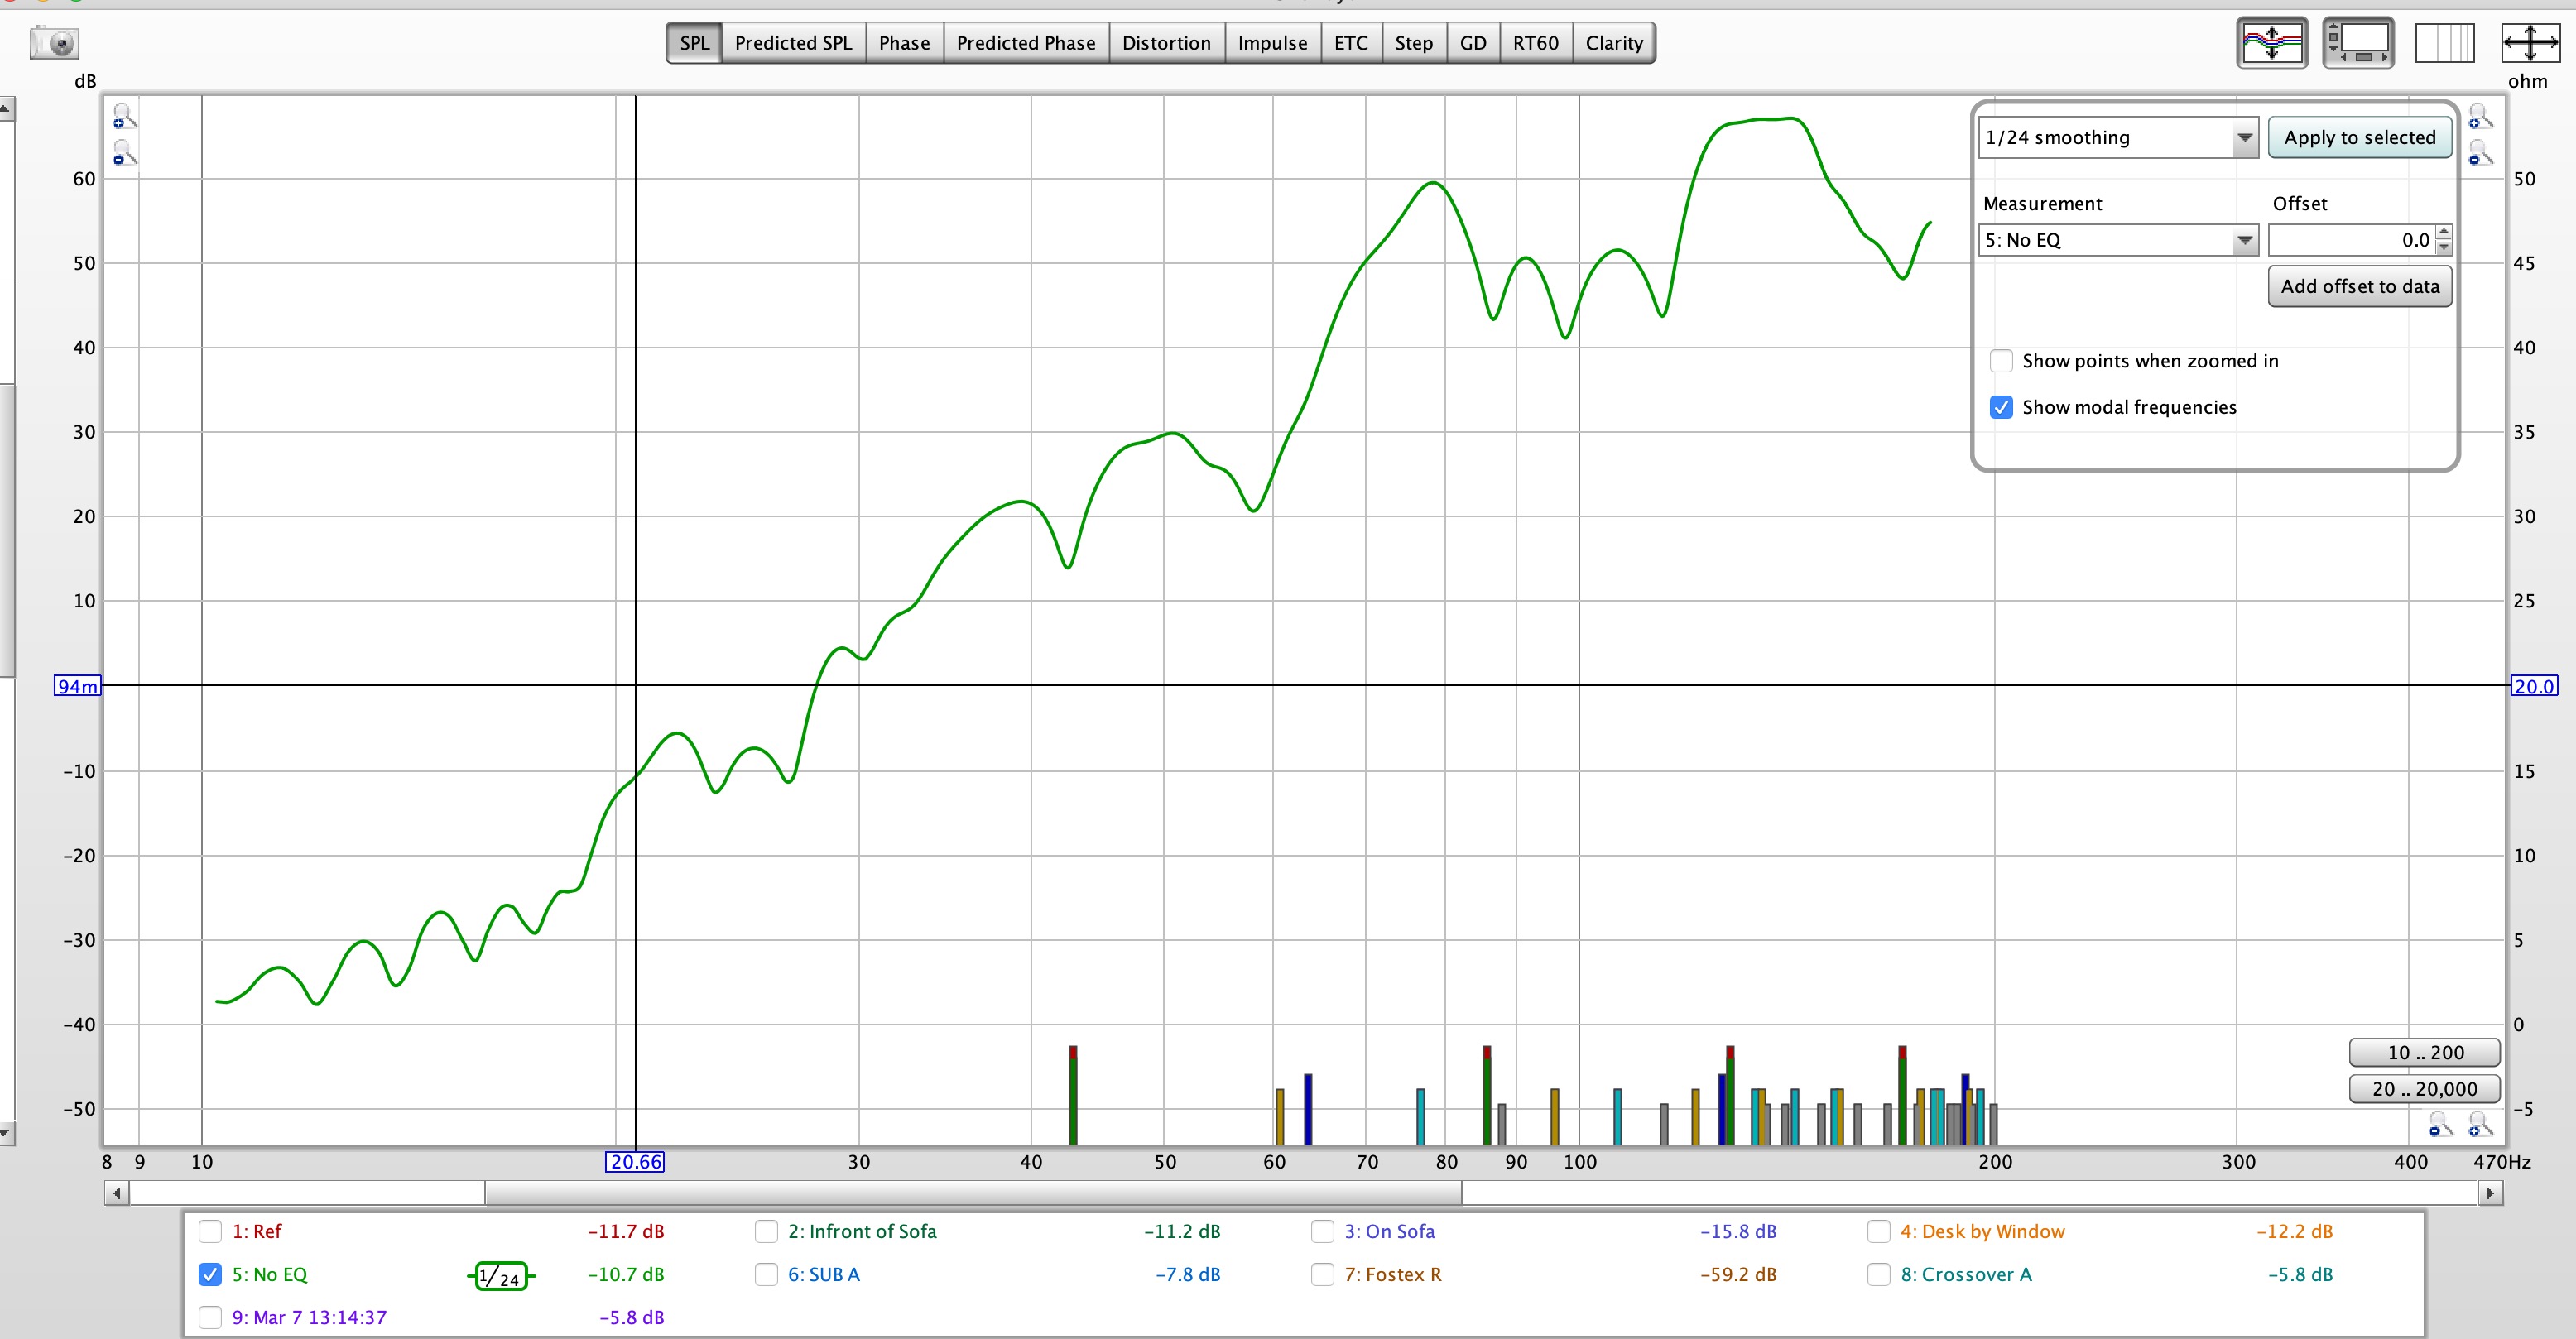The height and width of the screenshot is (1339, 2576).
Task: Capture graph image with camera icon
Action: (54, 43)
